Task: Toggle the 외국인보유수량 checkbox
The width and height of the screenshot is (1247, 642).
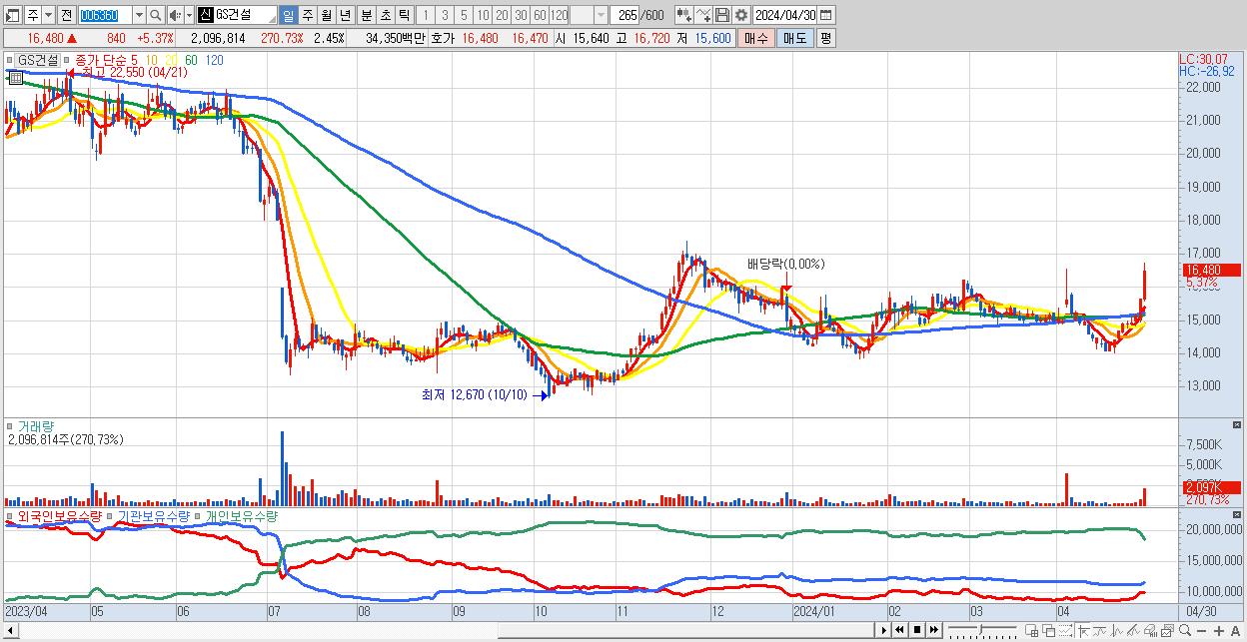Action: coord(11,516)
